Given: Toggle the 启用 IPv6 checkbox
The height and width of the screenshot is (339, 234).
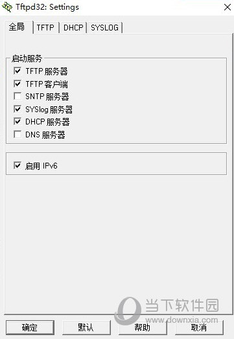Looking at the screenshot, I should coord(18,165).
